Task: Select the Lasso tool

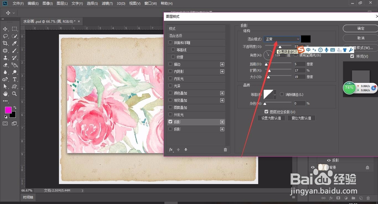Action: [5, 36]
